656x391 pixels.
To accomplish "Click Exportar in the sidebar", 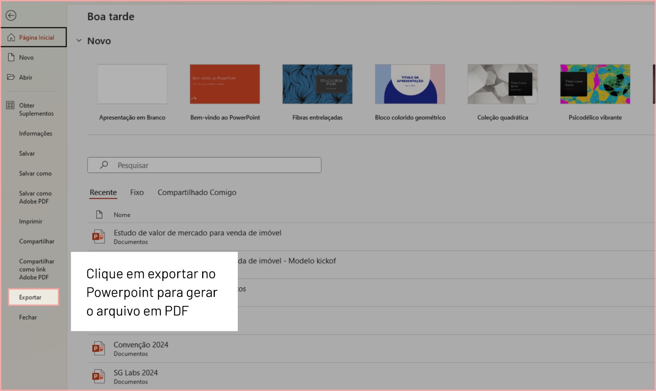I will tap(30, 297).
